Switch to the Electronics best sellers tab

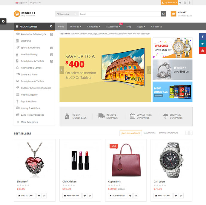point(150,133)
